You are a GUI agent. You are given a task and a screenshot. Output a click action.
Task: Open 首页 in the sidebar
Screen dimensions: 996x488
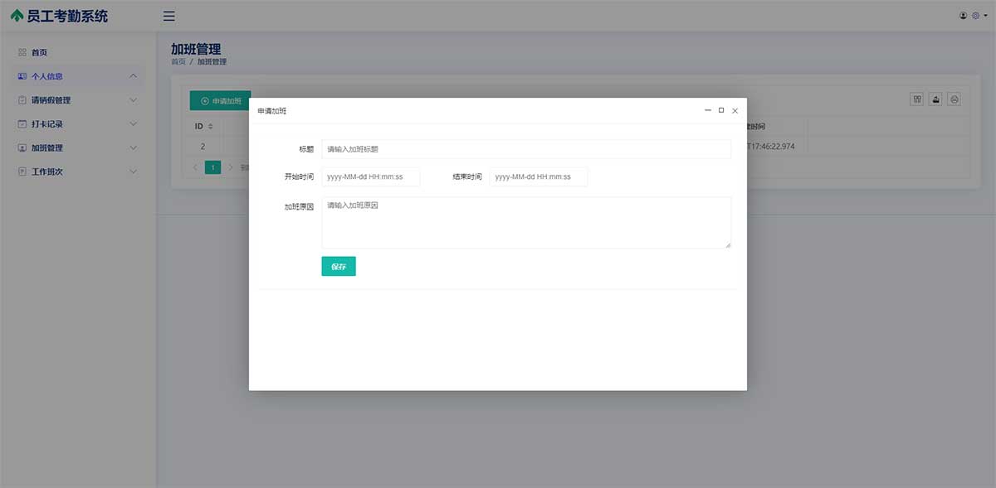pyautogui.click(x=39, y=52)
